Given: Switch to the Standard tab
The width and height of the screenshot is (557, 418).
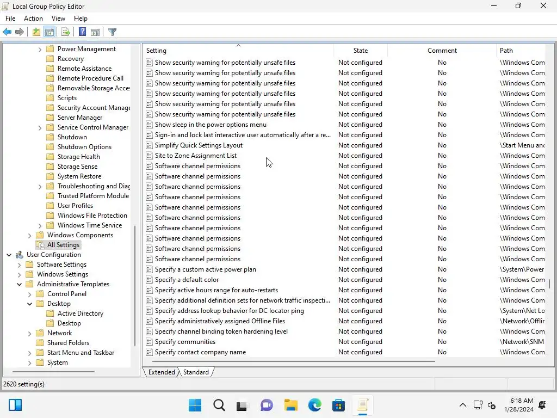Looking at the screenshot, I should coord(196,372).
